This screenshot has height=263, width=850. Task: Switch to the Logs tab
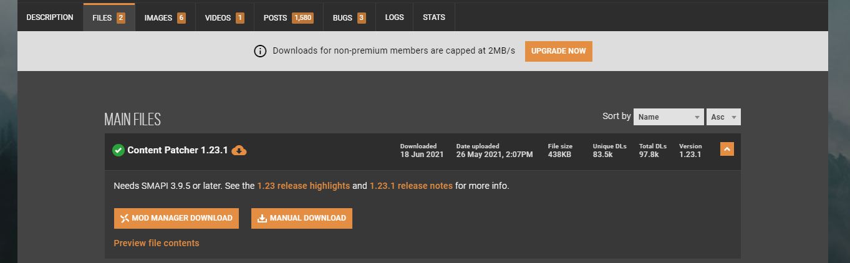pos(394,17)
